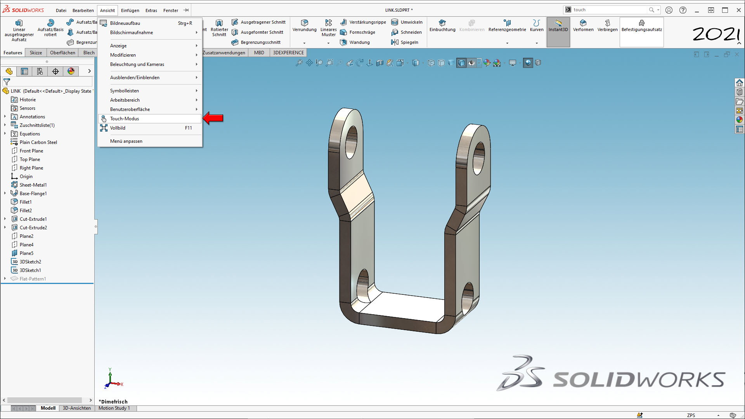
Task: Click the Verformen tool
Action: click(583, 26)
